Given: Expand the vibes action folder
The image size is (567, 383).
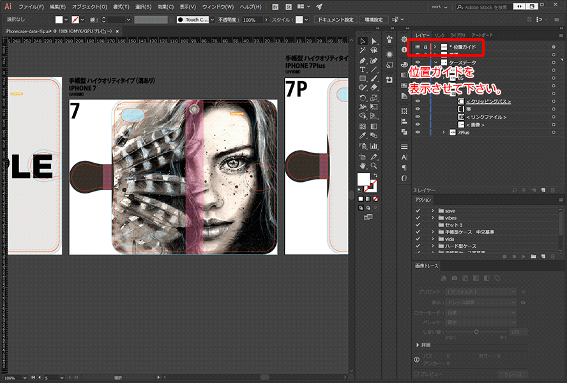Looking at the screenshot, I should tap(432, 218).
